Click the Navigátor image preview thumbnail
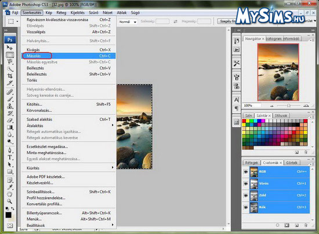 pyautogui.click(x=278, y=72)
